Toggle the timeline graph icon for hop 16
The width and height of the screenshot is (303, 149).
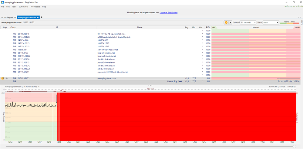tap(7, 79)
